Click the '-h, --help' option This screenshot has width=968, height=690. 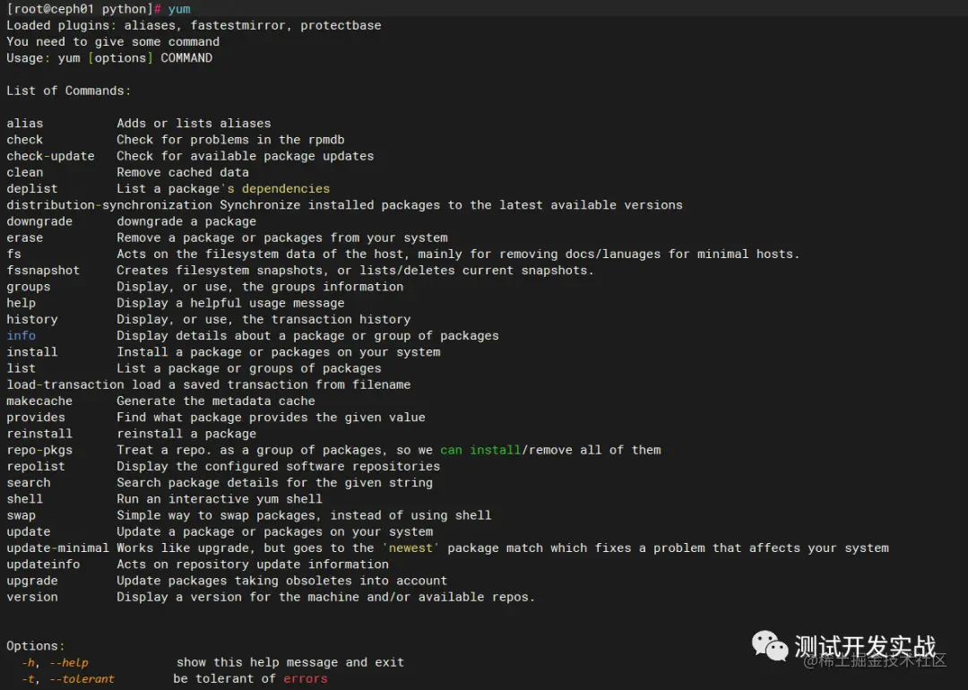point(56,663)
